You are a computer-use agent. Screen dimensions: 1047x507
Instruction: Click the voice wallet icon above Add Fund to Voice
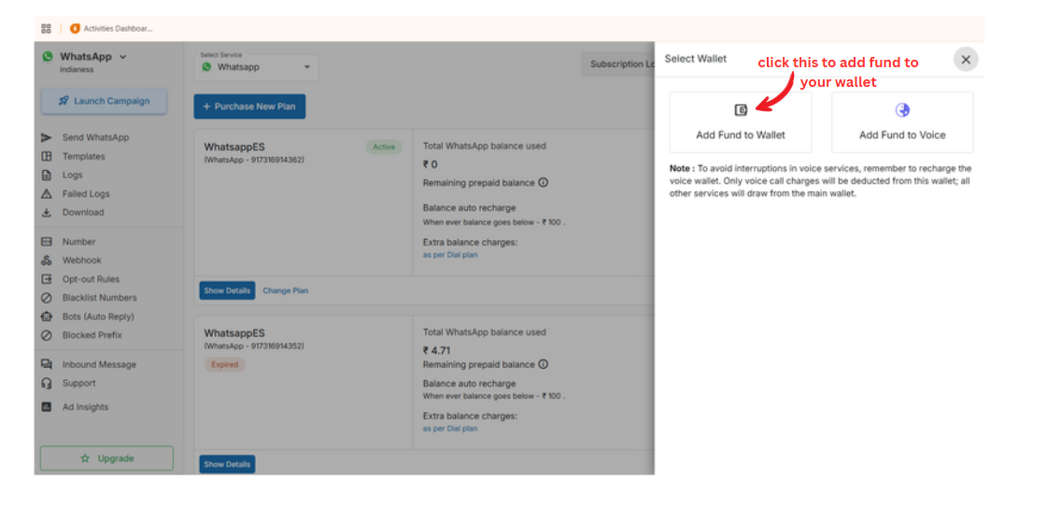point(902,110)
